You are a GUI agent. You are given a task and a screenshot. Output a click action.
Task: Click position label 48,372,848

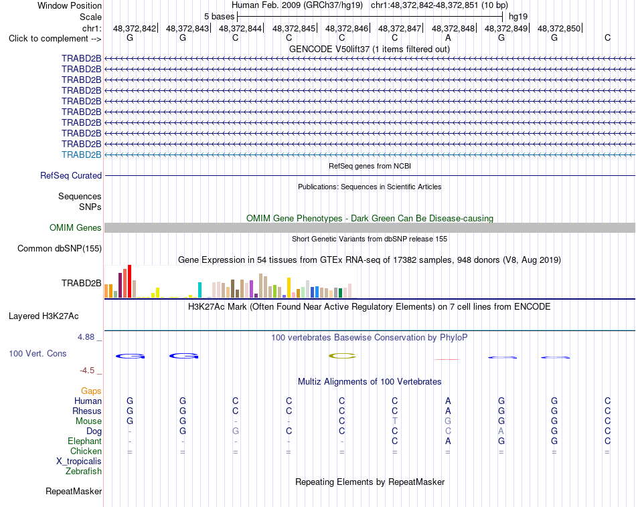453,28
